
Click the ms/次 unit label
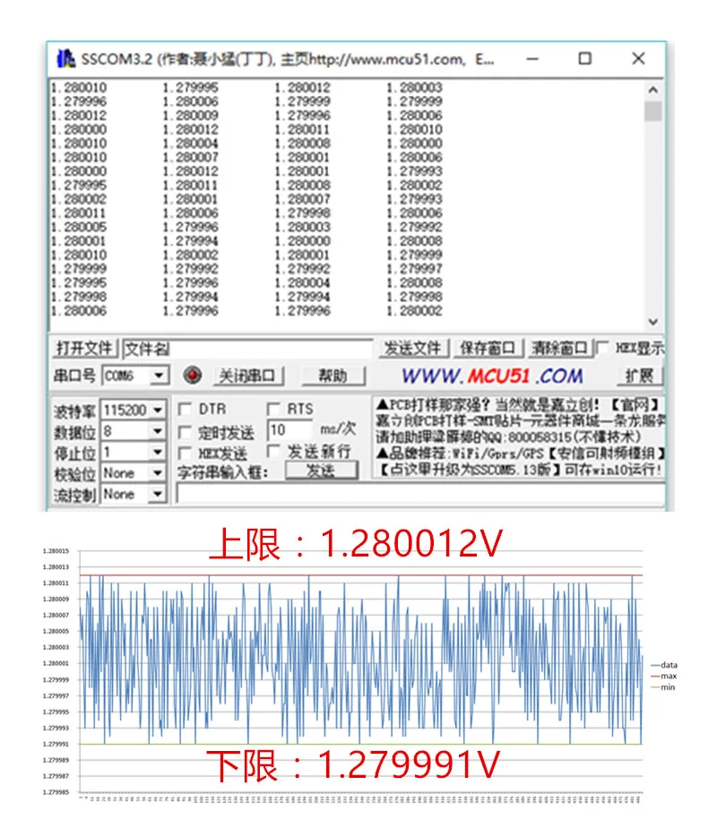click(x=338, y=430)
